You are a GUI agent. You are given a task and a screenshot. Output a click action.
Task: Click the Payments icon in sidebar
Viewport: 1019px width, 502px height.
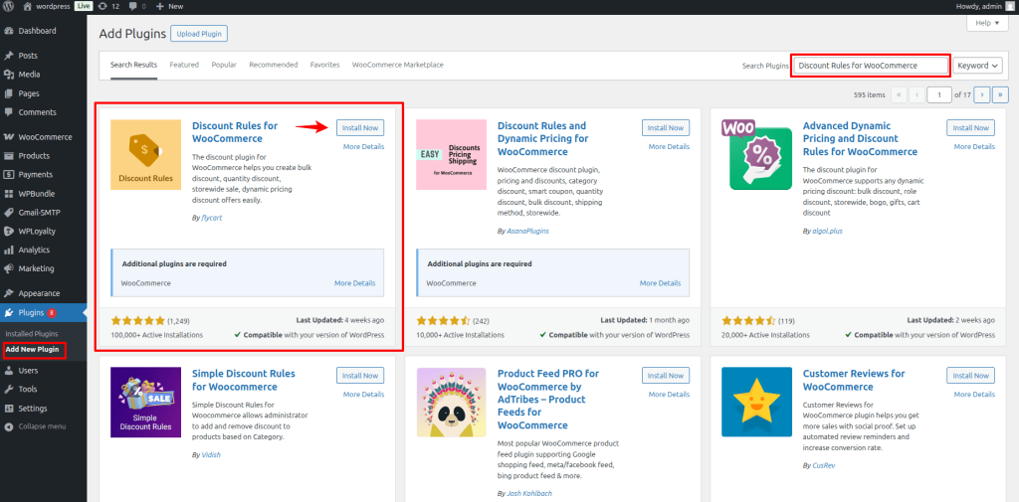9,175
